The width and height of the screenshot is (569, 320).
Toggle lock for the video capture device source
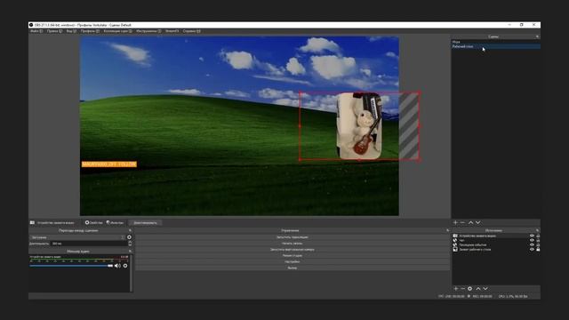[x=538, y=236]
